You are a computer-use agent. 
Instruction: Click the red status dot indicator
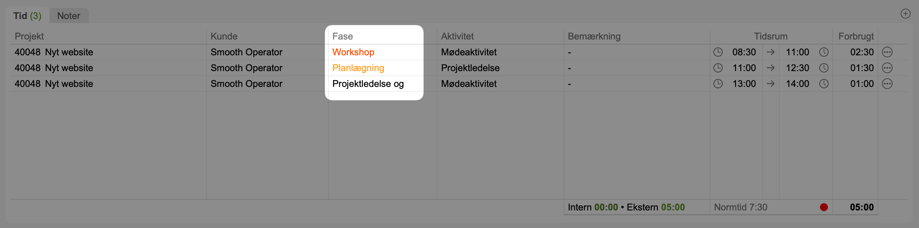click(824, 207)
